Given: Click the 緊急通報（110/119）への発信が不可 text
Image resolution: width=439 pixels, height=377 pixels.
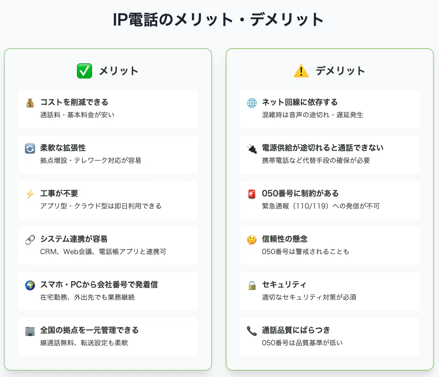Looking at the screenshot, I should point(321,206).
